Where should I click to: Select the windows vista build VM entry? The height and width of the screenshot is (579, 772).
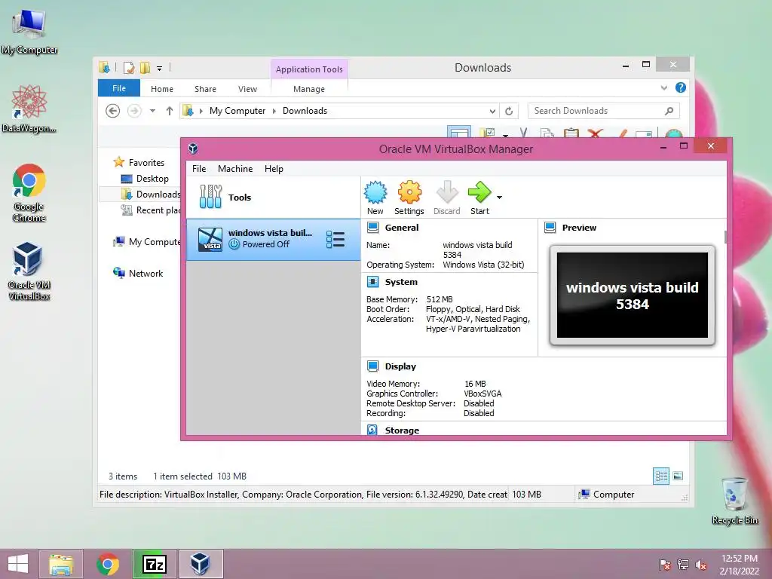click(x=273, y=239)
